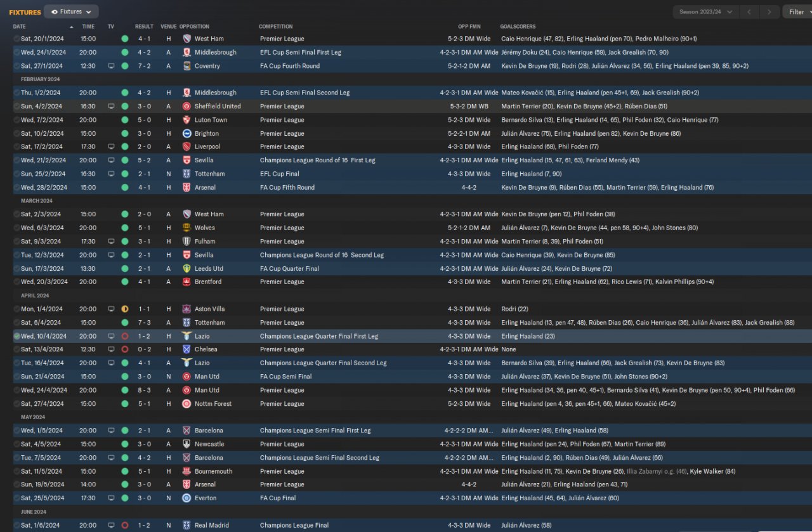Click the 0 - 2 result against Chelsea
812x532 pixels.
(144, 349)
